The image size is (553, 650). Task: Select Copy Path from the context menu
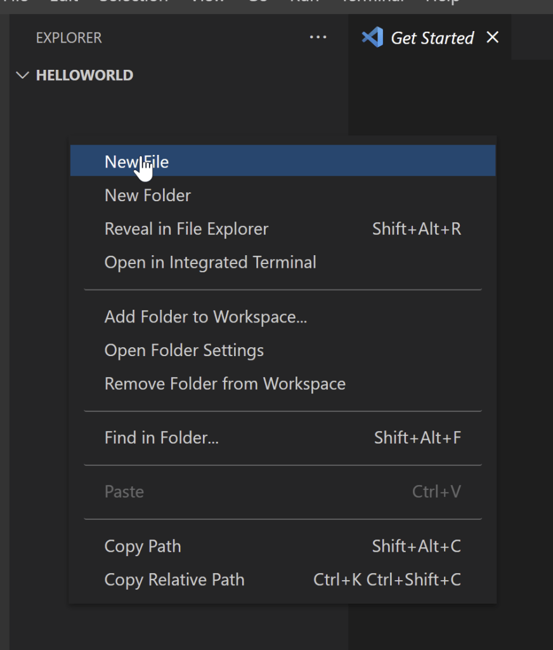coord(143,547)
